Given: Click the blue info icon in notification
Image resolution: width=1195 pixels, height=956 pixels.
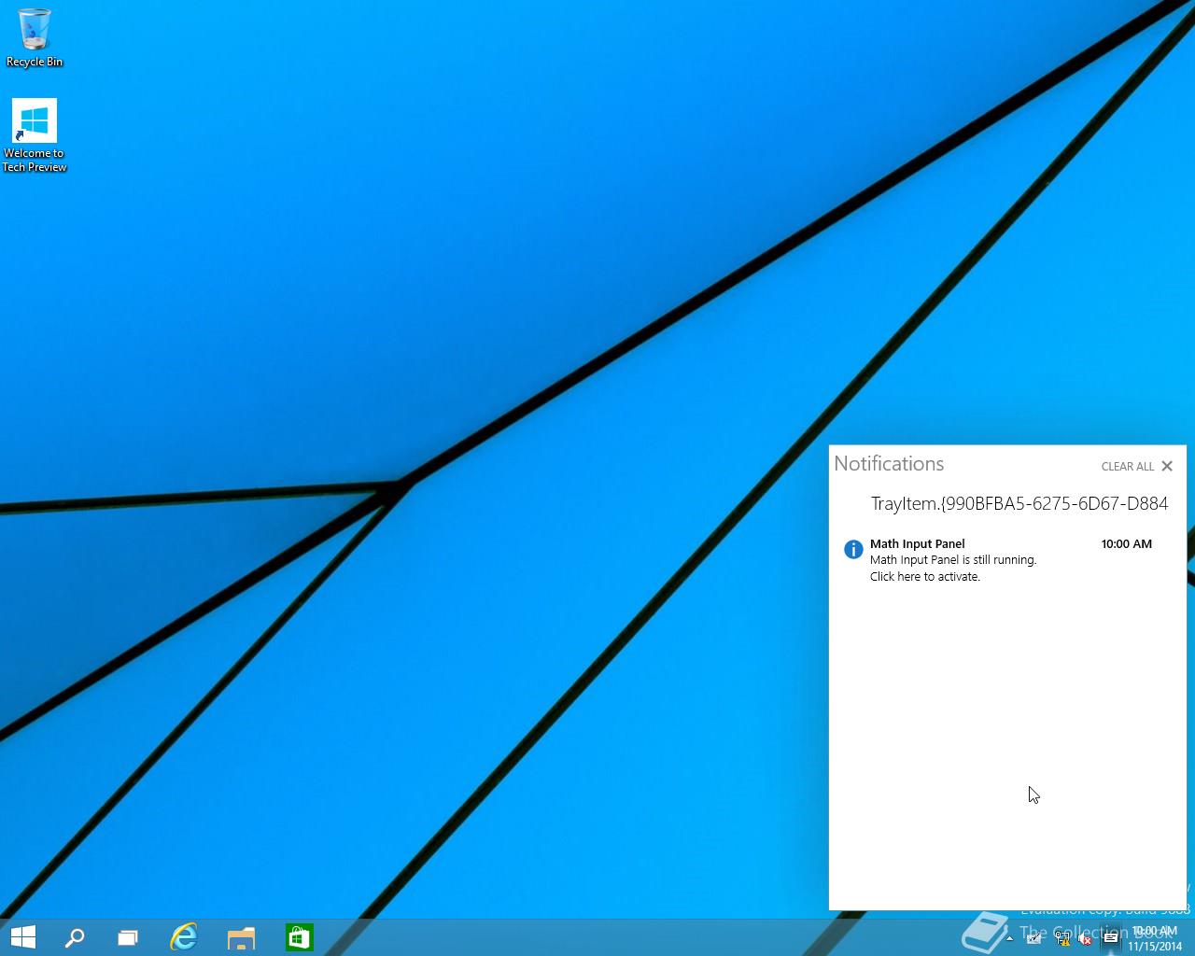Looking at the screenshot, I should point(853,549).
